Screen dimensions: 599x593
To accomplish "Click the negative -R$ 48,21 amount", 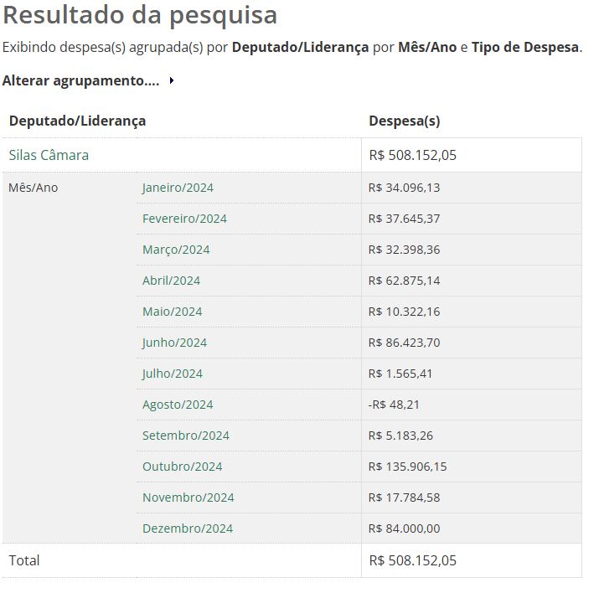I will (395, 405).
